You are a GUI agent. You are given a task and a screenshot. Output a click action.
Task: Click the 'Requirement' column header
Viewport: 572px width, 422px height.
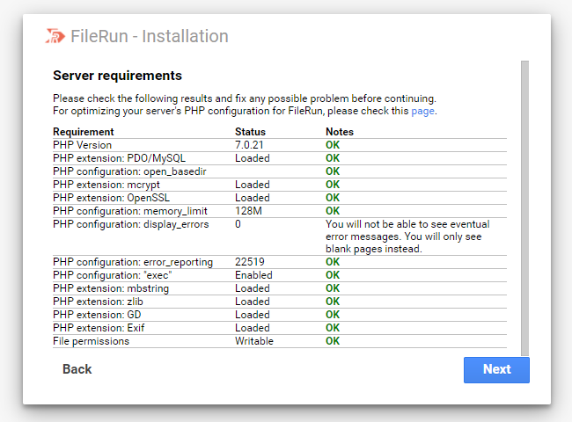84,132
